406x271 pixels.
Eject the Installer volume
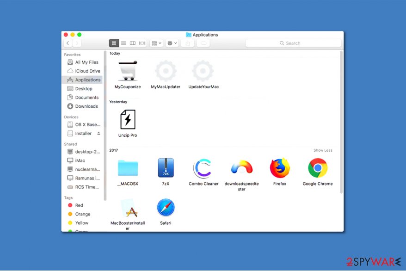pos(98,133)
